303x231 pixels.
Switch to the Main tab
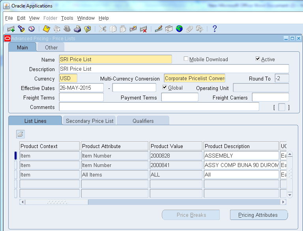tap(22, 47)
